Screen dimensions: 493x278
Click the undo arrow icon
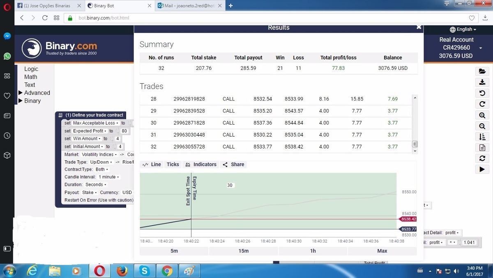point(482,93)
